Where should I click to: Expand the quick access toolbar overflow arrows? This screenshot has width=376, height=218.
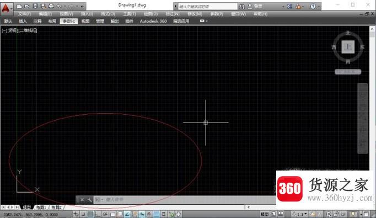point(82,6)
